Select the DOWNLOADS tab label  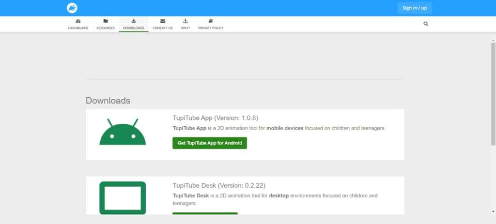(x=134, y=28)
